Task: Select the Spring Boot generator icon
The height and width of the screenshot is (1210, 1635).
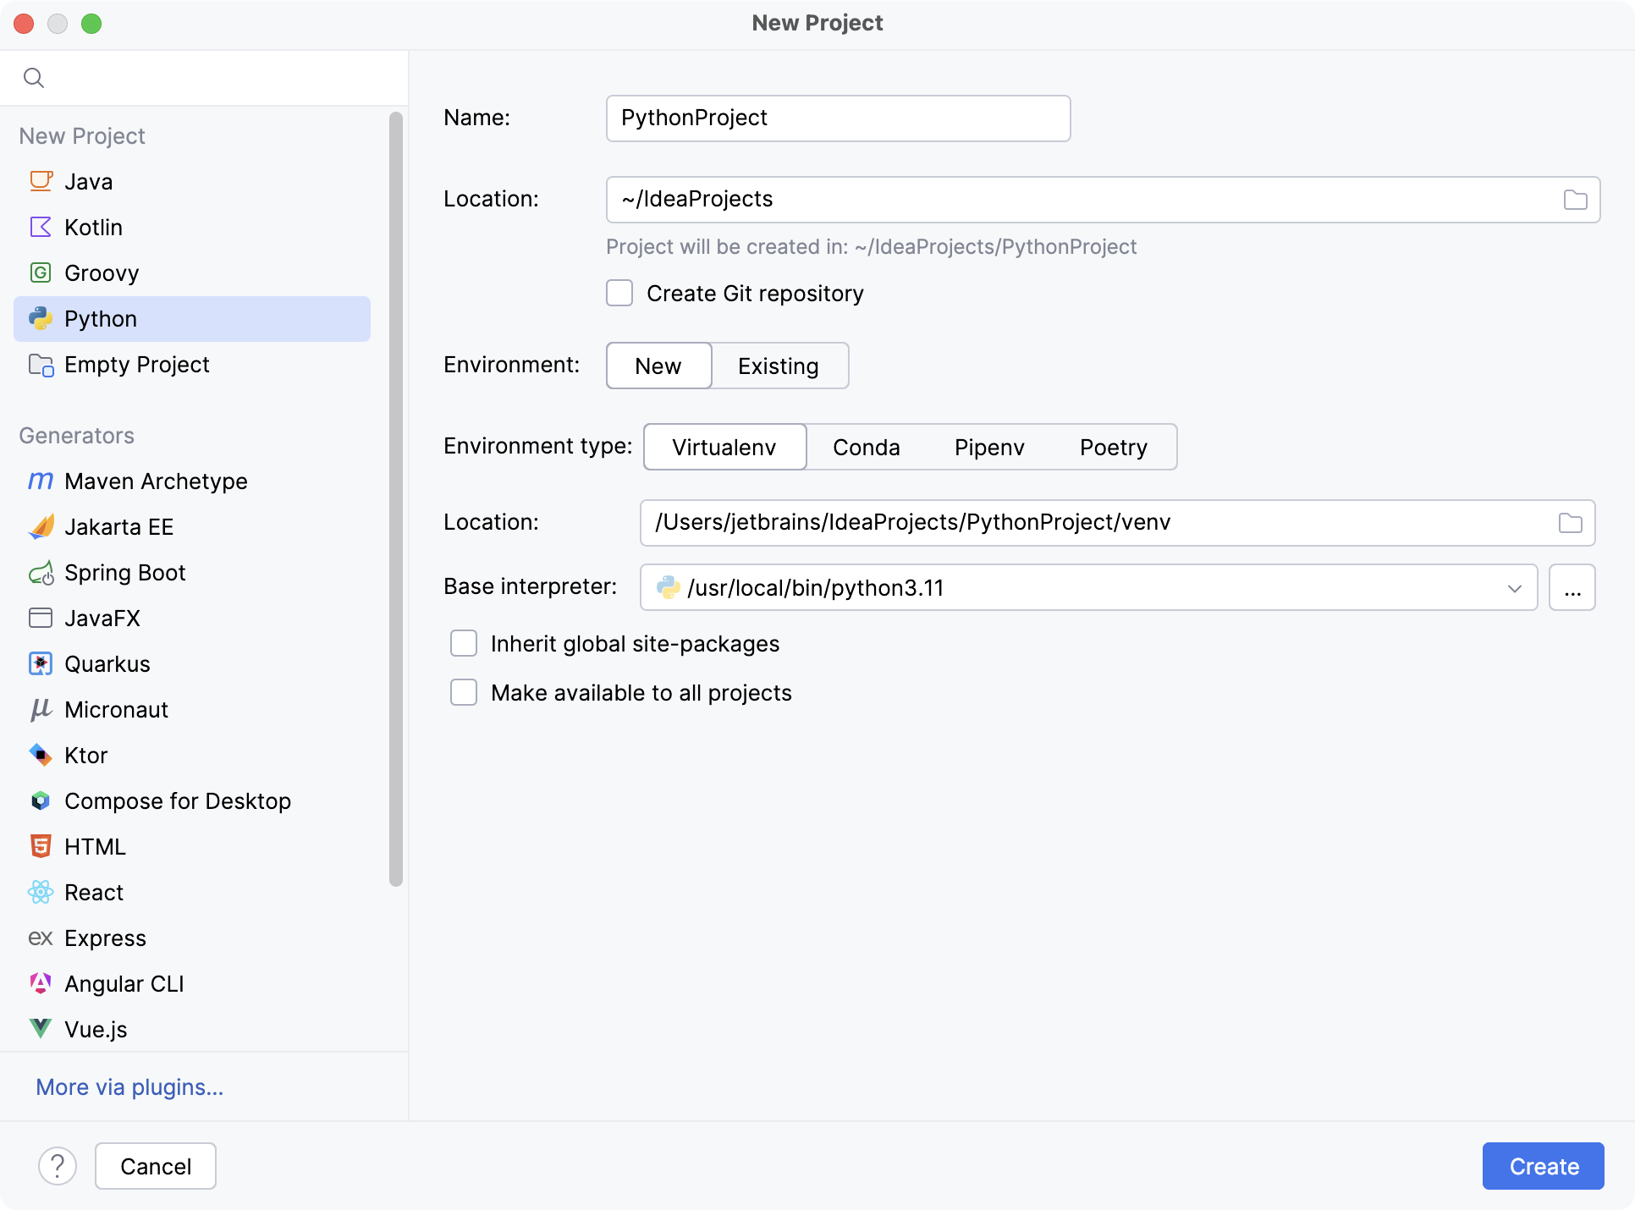Action: 41,572
